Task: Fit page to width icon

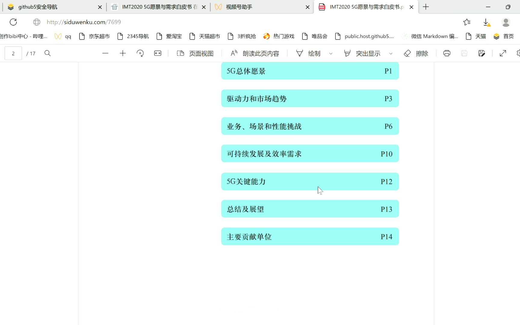Action: point(158,53)
